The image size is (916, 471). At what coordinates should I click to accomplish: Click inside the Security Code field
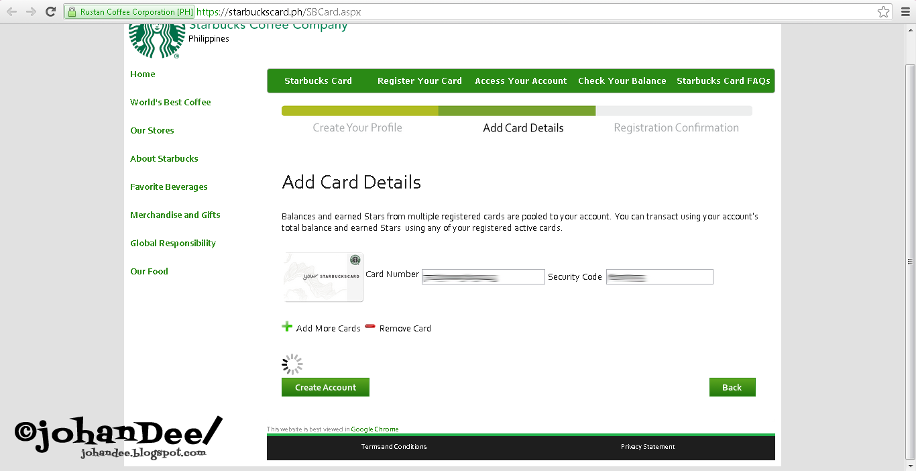coord(659,276)
